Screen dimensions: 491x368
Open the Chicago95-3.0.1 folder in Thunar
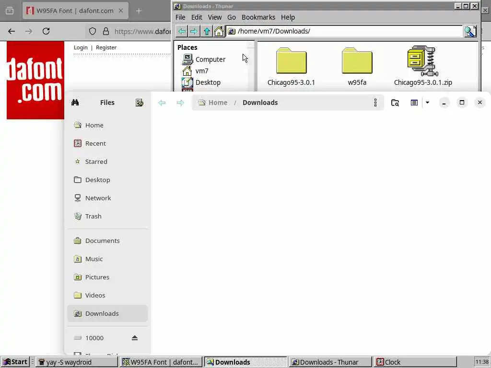point(291,66)
